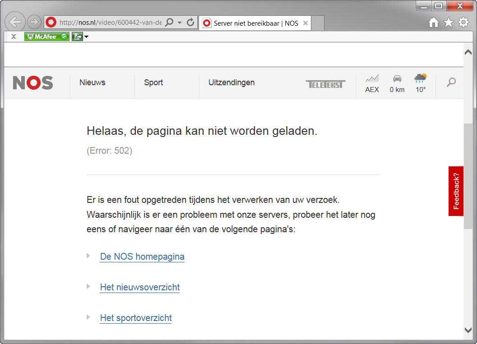Click the address bar URL field
The image size is (477, 344).
(111, 23)
